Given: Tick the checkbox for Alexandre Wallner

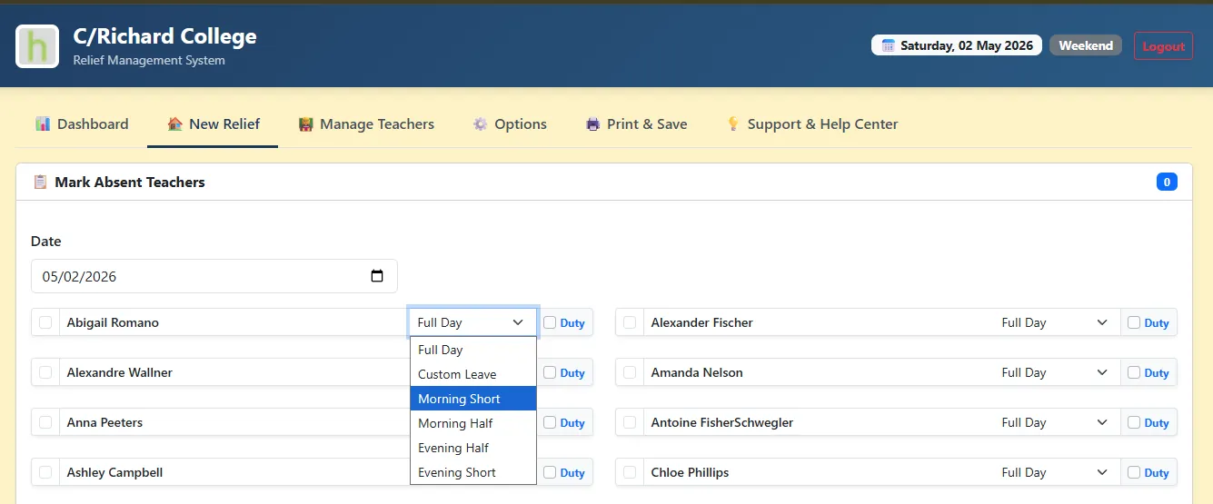Looking at the screenshot, I should [45, 372].
